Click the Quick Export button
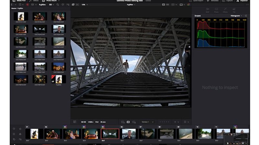This screenshot has height=145, width=259. [x=196, y=1]
